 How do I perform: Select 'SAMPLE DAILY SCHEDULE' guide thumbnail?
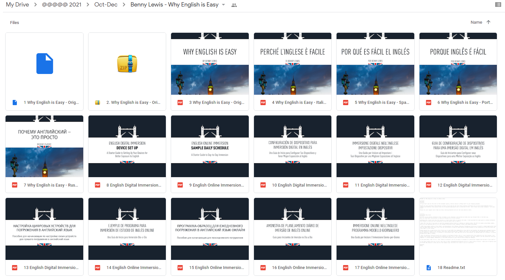pos(210,146)
